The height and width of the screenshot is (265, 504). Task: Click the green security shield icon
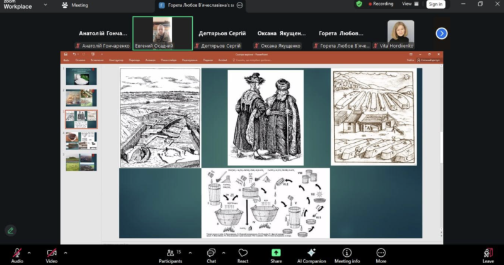pos(359,4)
